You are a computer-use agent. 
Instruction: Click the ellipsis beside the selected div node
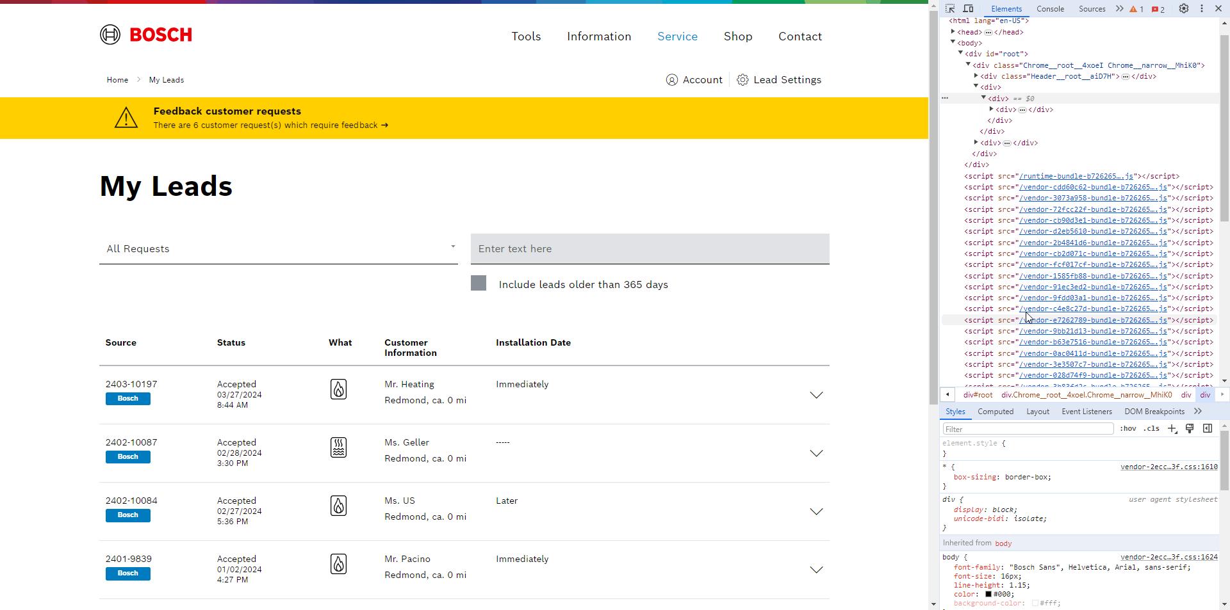point(945,98)
